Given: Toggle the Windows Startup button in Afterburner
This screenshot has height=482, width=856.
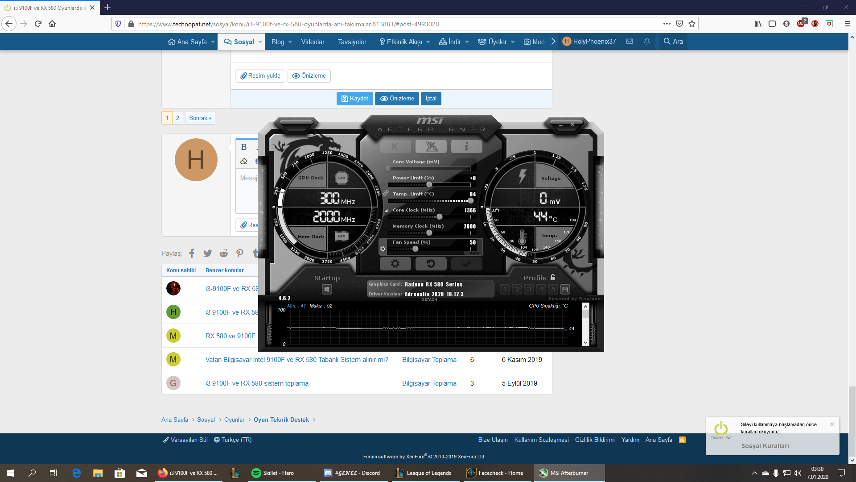Looking at the screenshot, I should click(327, 289).
